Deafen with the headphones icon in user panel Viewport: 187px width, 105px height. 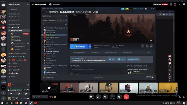pos(25,99)
